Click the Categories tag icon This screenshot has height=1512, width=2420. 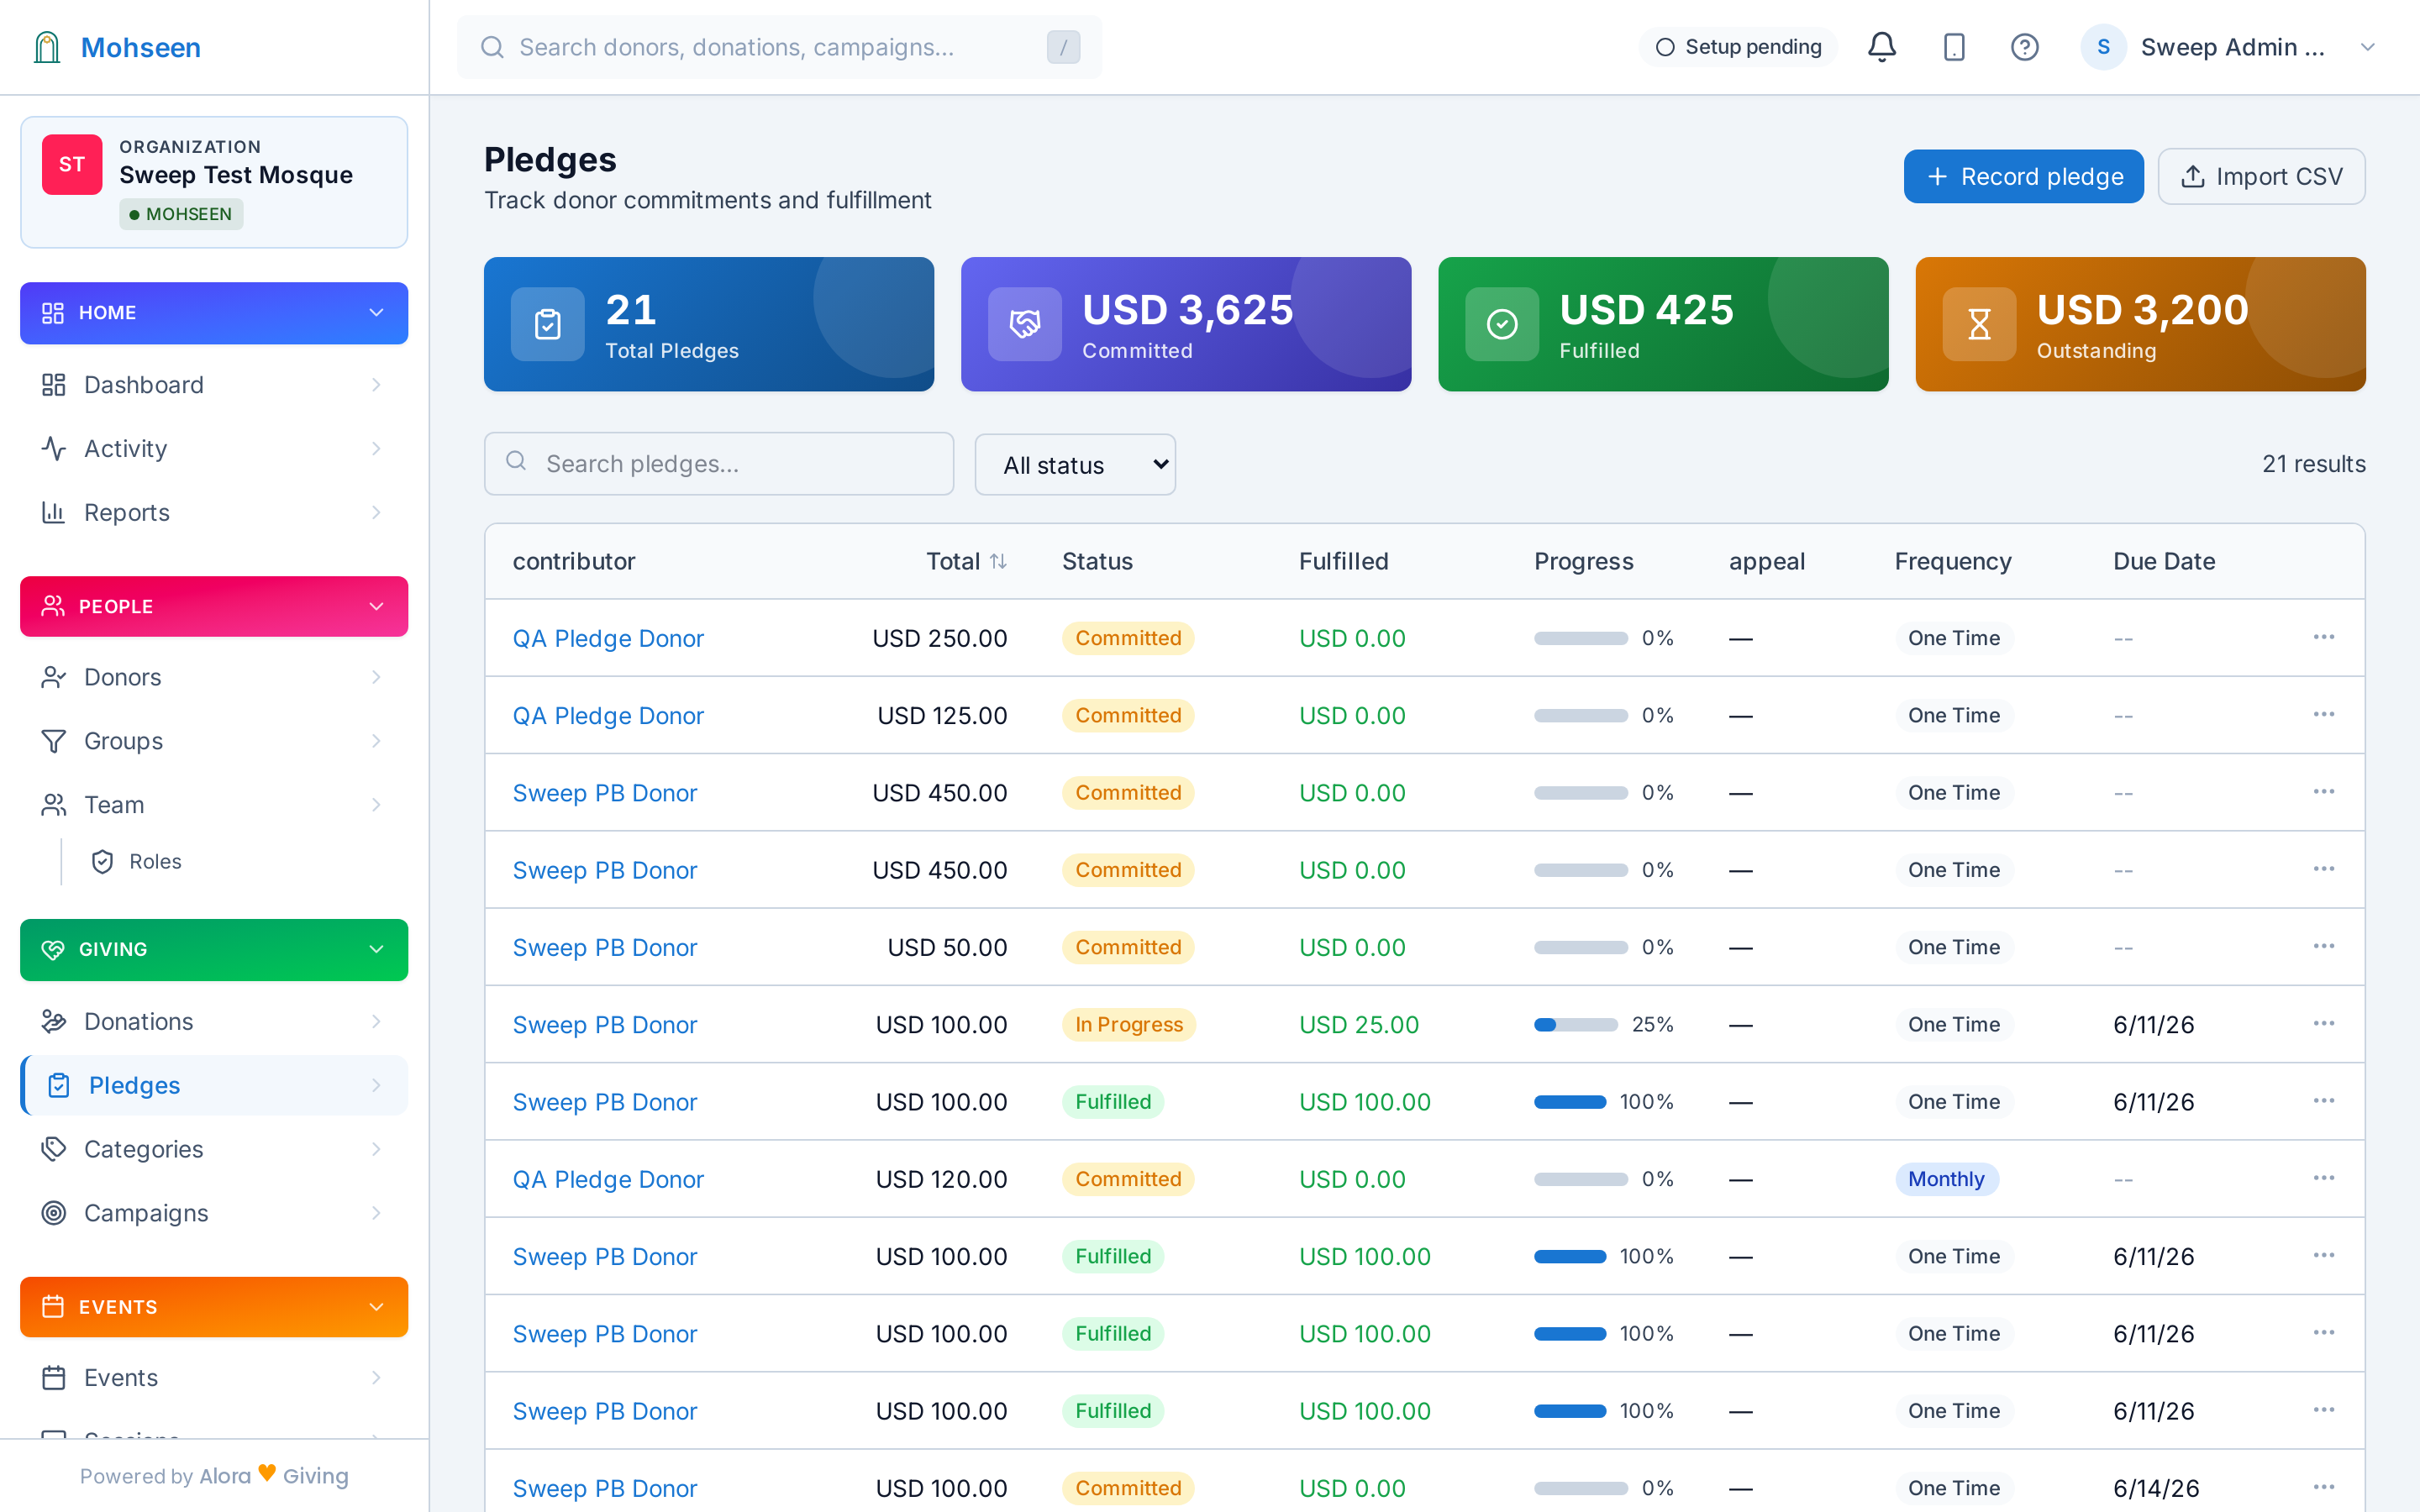click(53, 1149)
